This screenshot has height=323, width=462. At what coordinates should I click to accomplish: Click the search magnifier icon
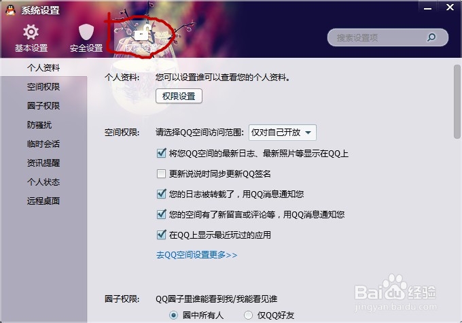pos(431,37)
